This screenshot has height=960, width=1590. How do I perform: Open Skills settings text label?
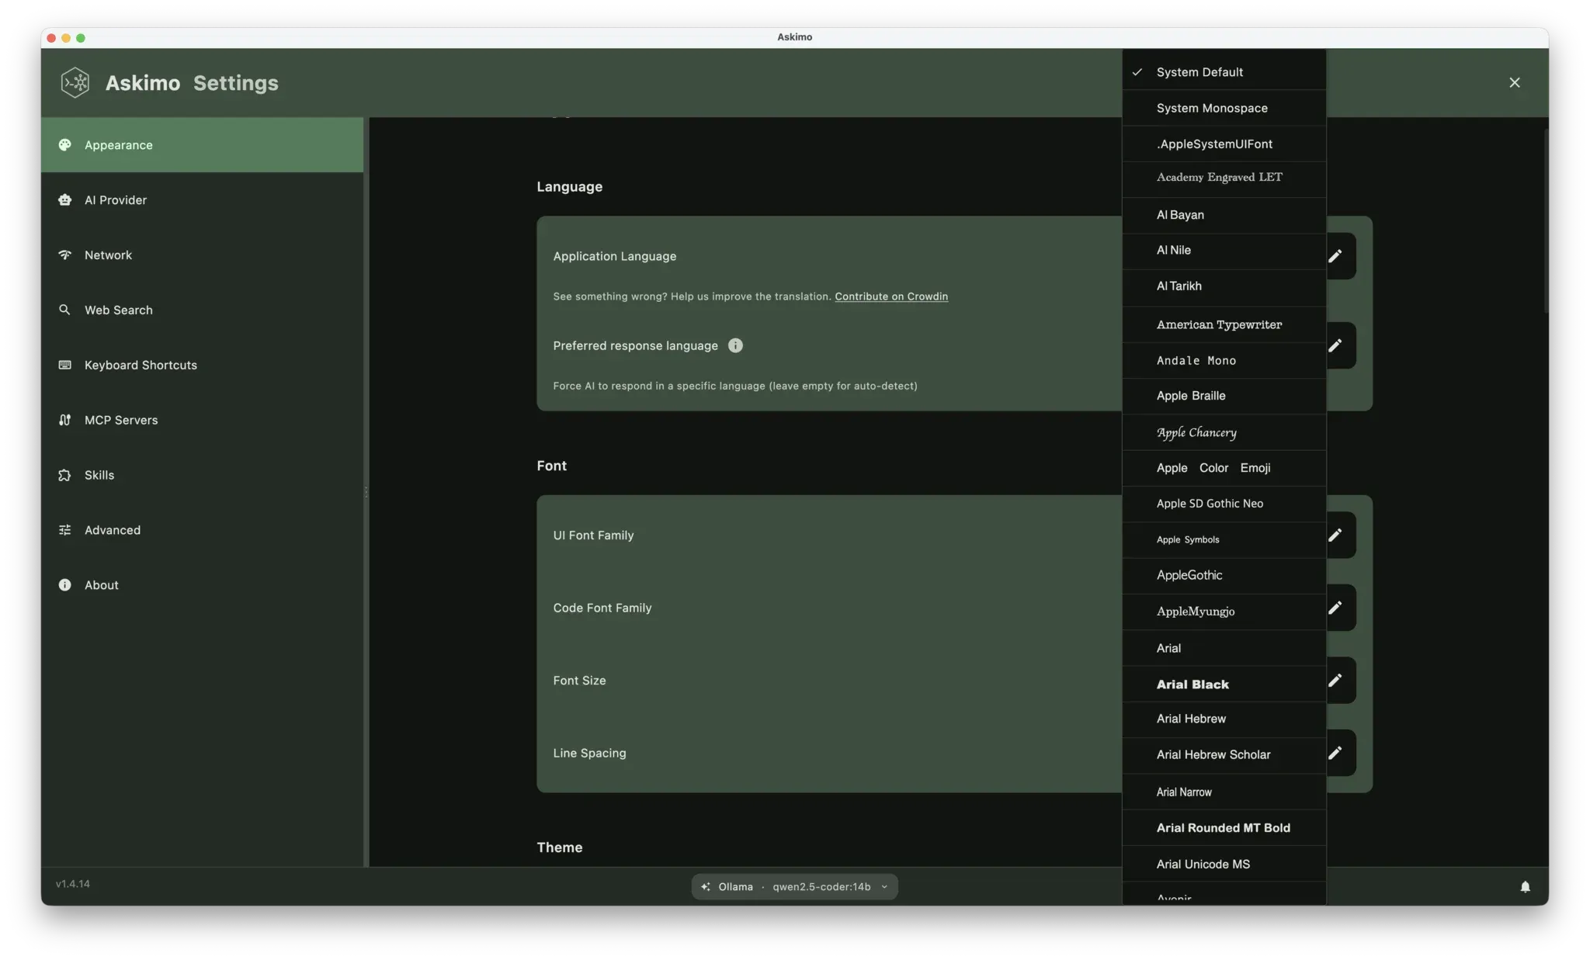pyautogui.click(x=99, y=476)
